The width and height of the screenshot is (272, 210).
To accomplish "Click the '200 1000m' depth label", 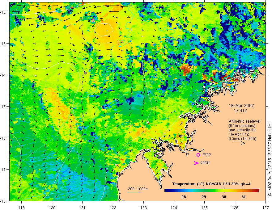I will pyautogui.click(x=138, y=189).
